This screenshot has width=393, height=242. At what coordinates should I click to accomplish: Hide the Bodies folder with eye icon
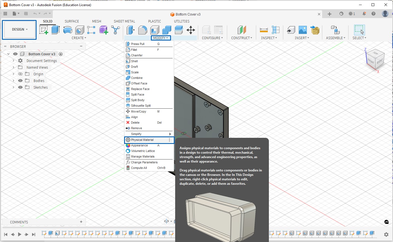tap(20, 81)
